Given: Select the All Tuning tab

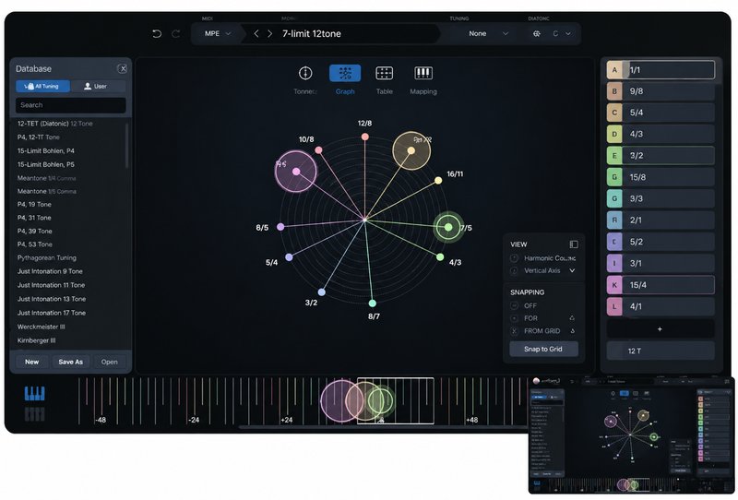Looking at the screenshot, I should 42,86.
